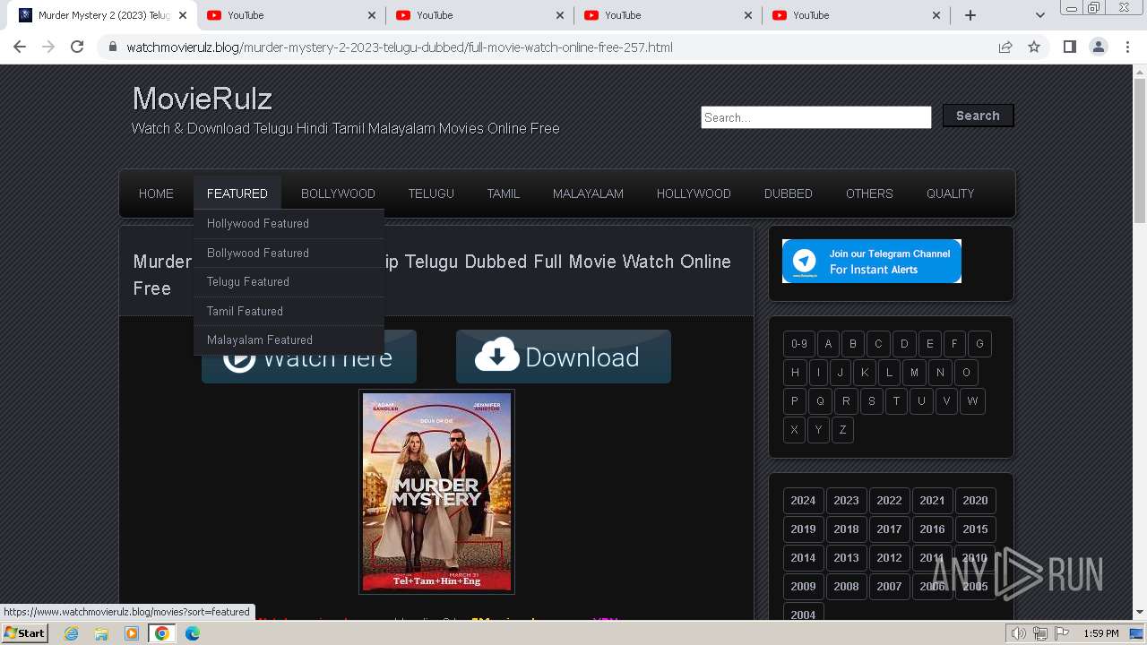Viewport: 1147px width, 645px height.
Task: Open the media player taskbar icon
Action: click(132, 633)
